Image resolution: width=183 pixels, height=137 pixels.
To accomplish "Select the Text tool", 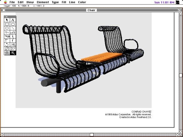I will pyautogui.click(x=13, y=20).
